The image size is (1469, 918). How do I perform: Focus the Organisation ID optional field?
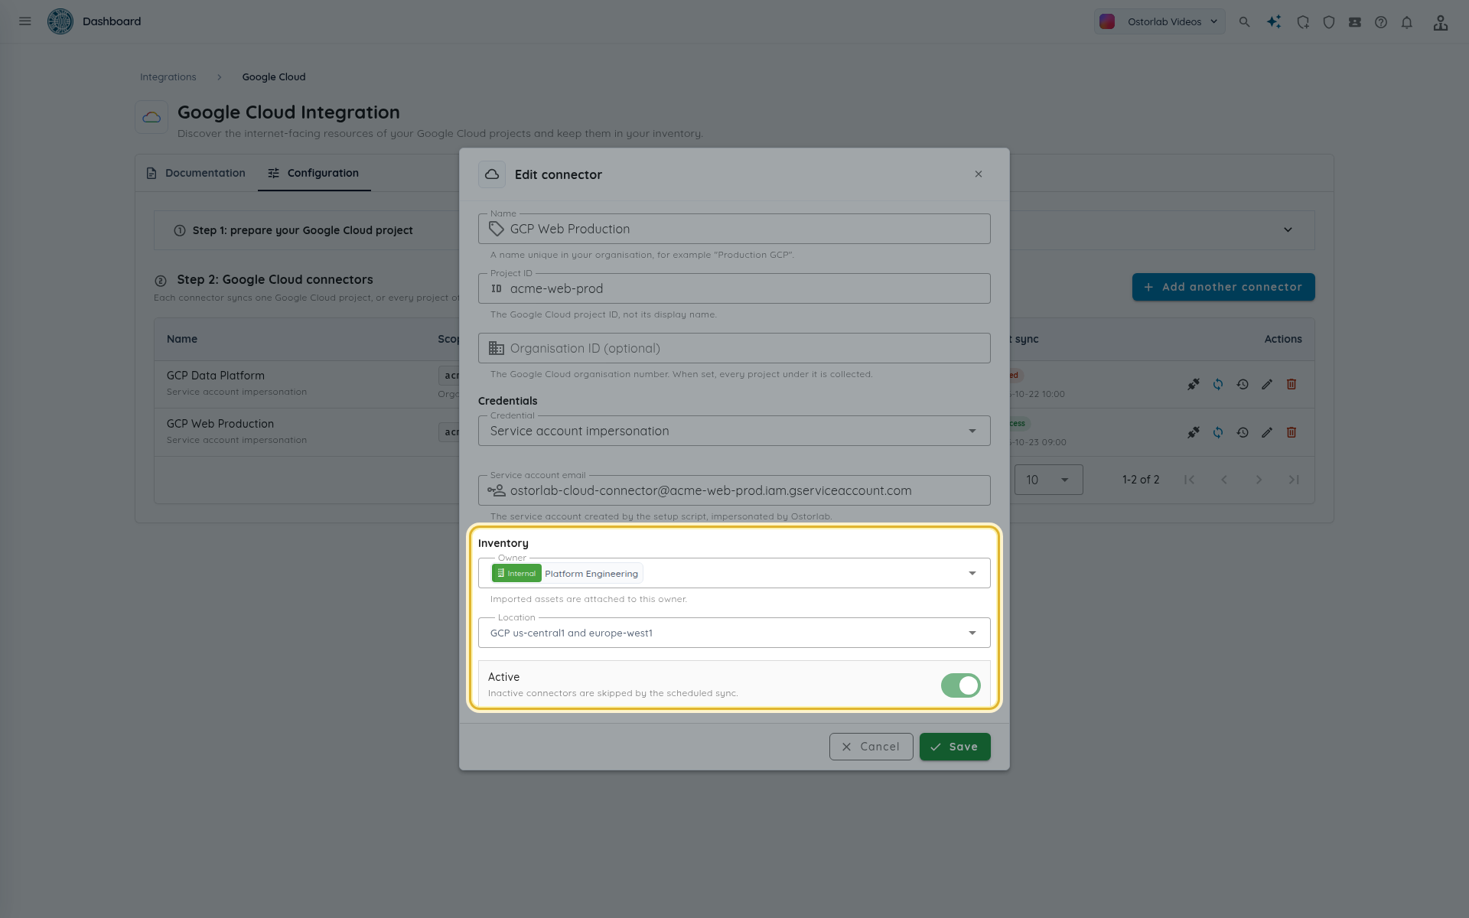734,348
